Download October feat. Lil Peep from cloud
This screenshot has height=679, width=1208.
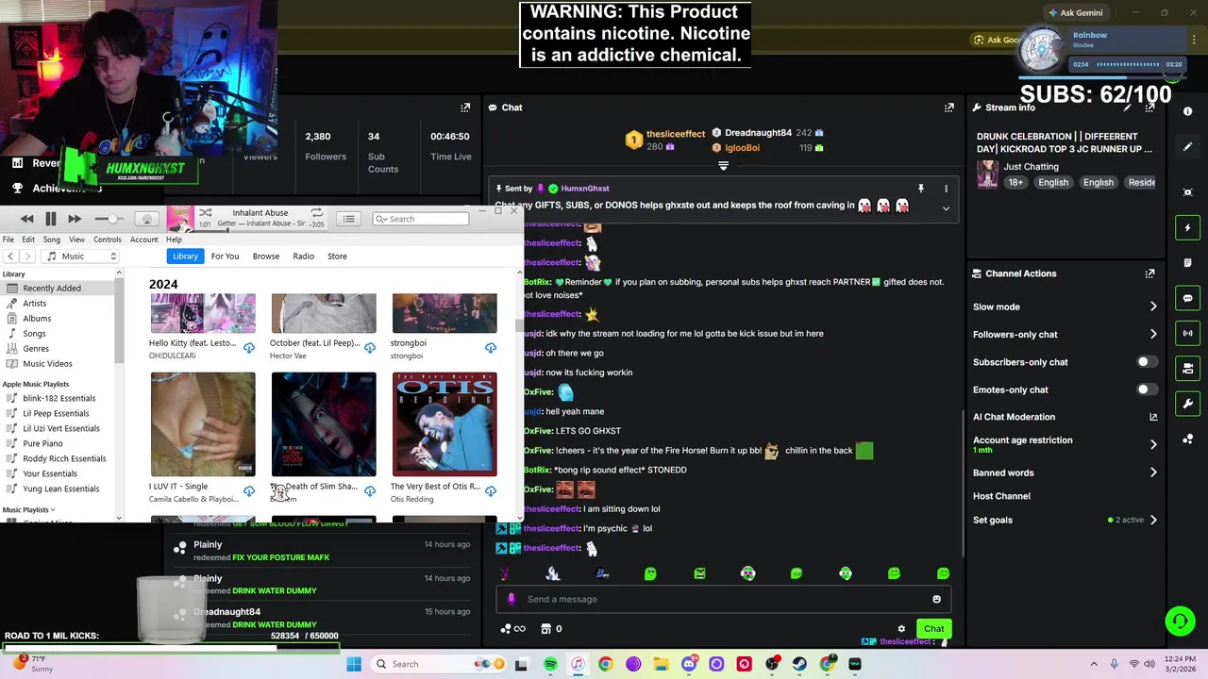[370, 348]
